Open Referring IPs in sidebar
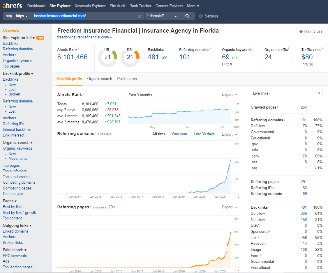This screenshot has width=328, height=273. 13,124
